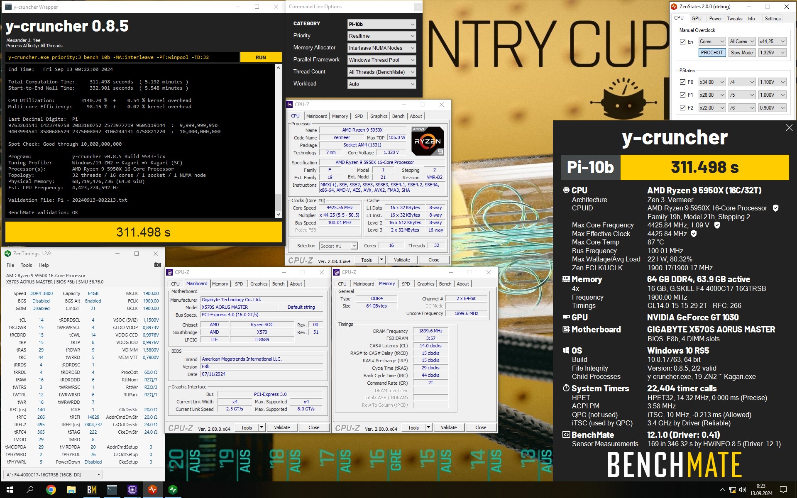Switch to SPD tab in CPU-Z Memory window
The width and height of the screenshot is (797, 498).
(x=406, y=284)
